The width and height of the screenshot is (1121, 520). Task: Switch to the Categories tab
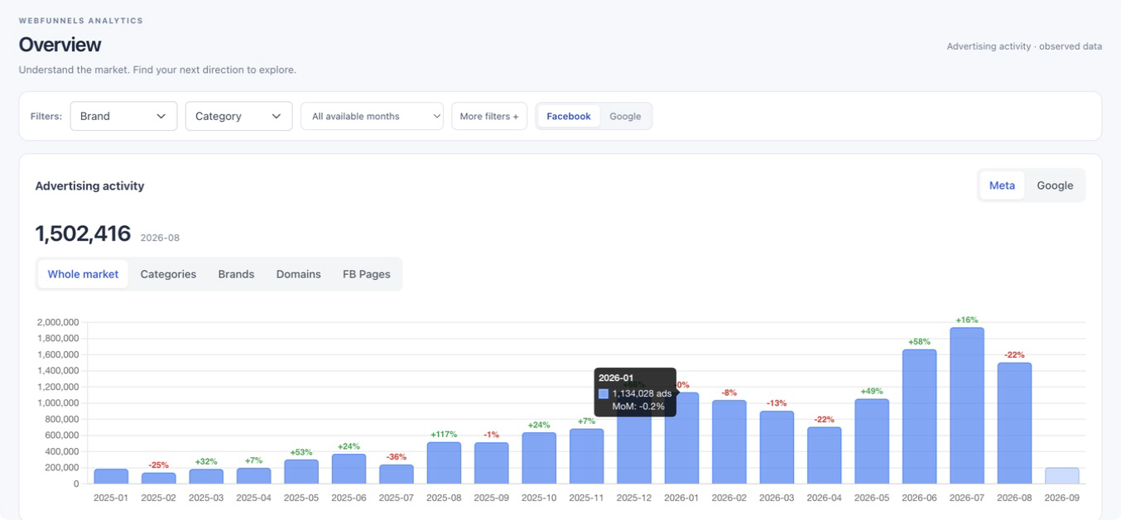pyautogui.click(x=168, y=274)
